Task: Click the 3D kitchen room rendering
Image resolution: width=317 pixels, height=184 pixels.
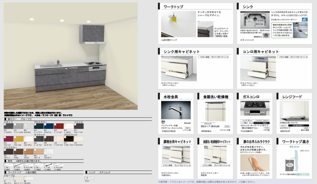Action: (70, 56)
